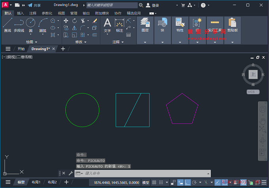Toggle dynamic input in status bar
Screen dimensions: 269x188
coord(180,182)
